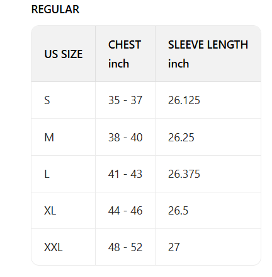Select the size S cell
The image size is (272, 277).
pyautogui.click(x=63, y=100)
